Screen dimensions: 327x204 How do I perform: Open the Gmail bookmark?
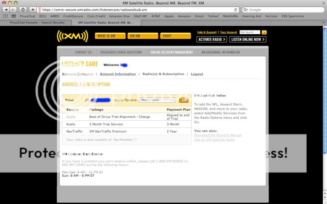pos(199,16)
